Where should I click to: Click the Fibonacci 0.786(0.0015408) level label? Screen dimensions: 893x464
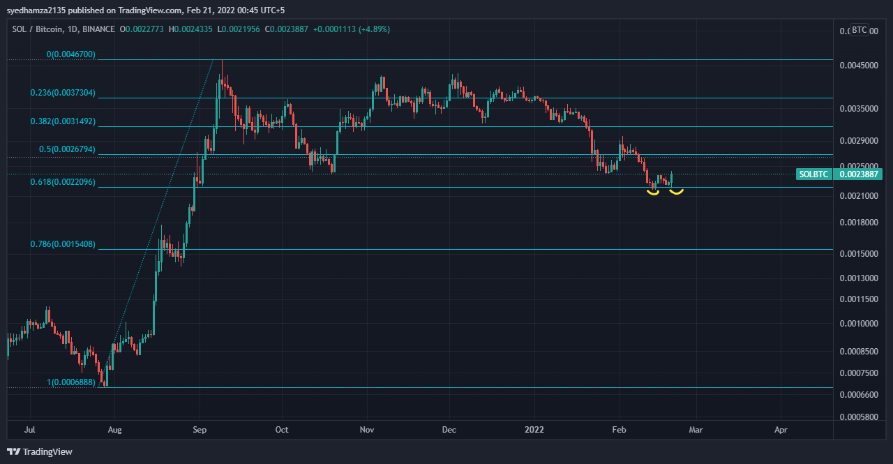[x=63, y=244]
